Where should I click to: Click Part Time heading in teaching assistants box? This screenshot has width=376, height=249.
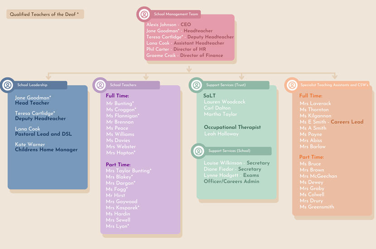tap(312, 157)
